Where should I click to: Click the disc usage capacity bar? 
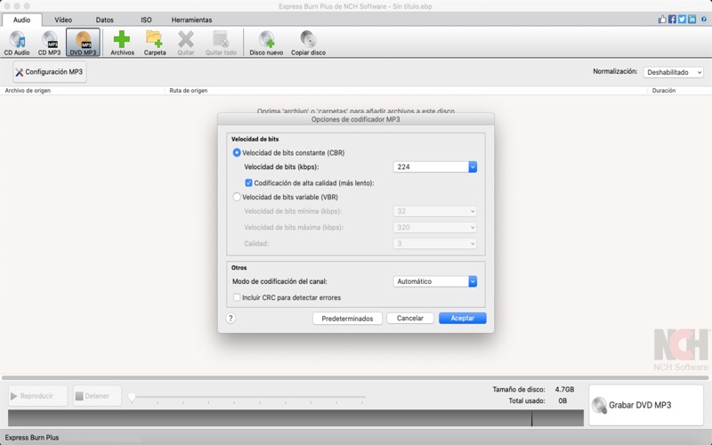[295, 417]
